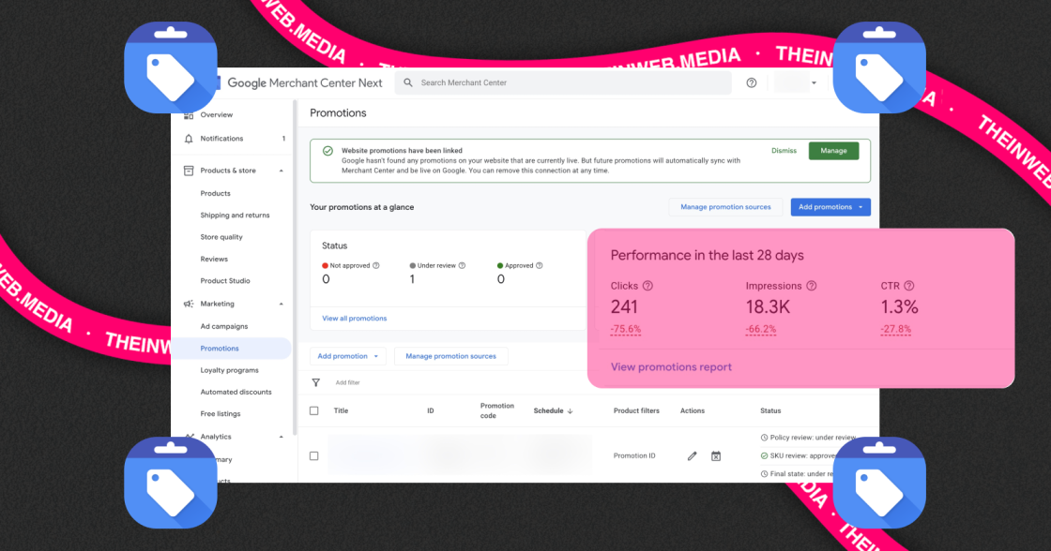Click the Manage button on the linked banner
The height and width of the screenshot is (551, 1051).
point(833,150)
